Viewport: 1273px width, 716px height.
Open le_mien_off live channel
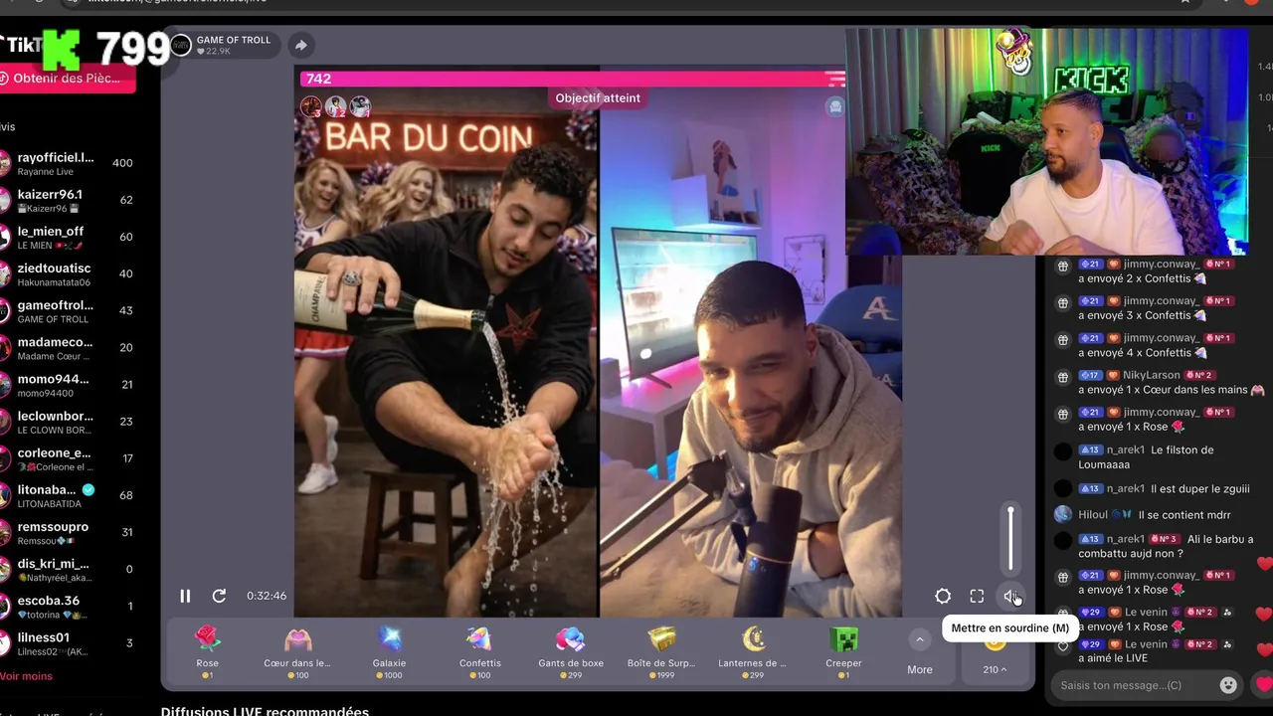click(68, 238)
